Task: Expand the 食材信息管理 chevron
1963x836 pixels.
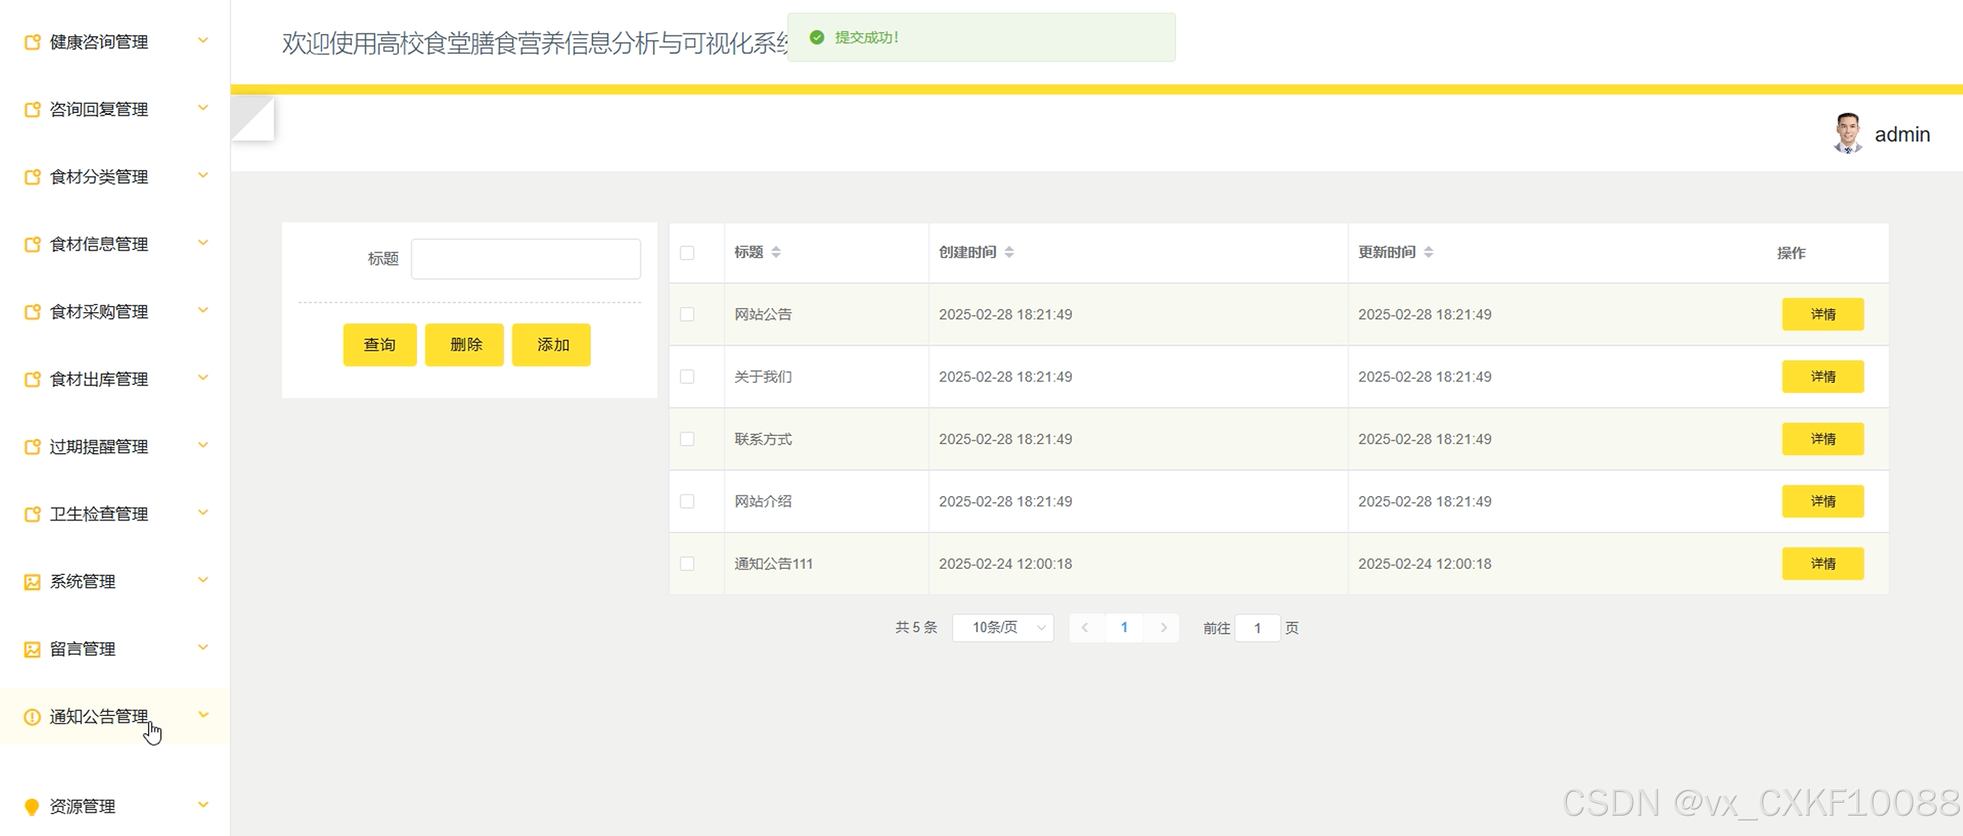Action: [203, 243]
